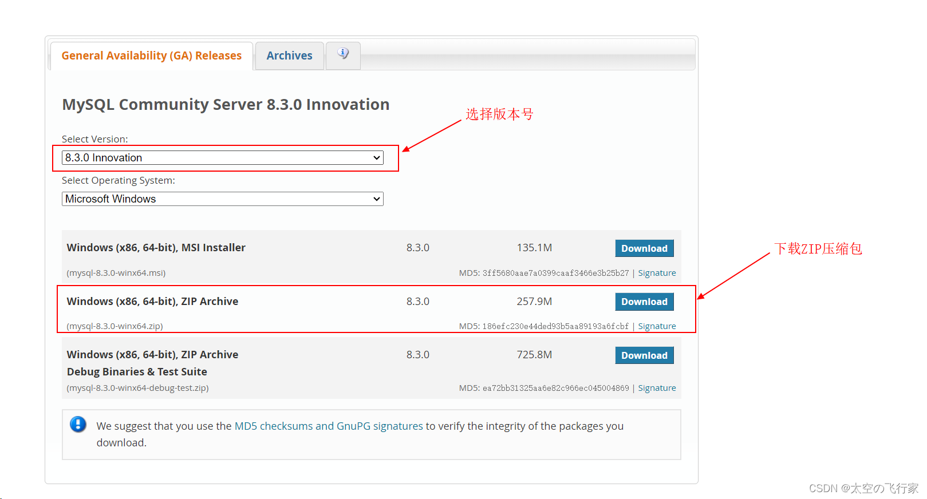927x499 pixels.
Task: Click the 725.8M file size
Action: coord(534,355)
